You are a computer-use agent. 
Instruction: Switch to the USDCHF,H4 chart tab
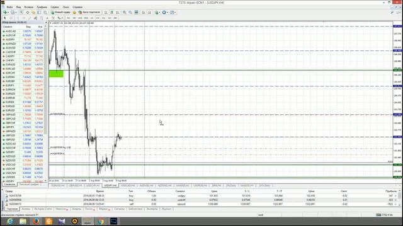pyautogui.click(x=93, y=185)
